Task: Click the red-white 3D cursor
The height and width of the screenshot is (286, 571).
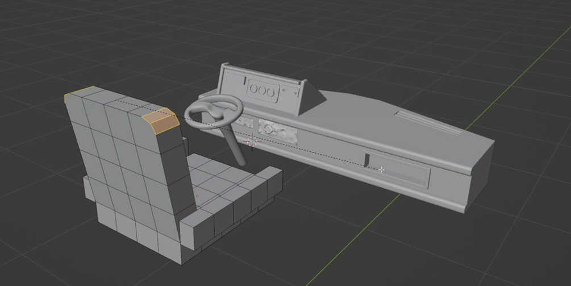Action: (x=252, y=142)
